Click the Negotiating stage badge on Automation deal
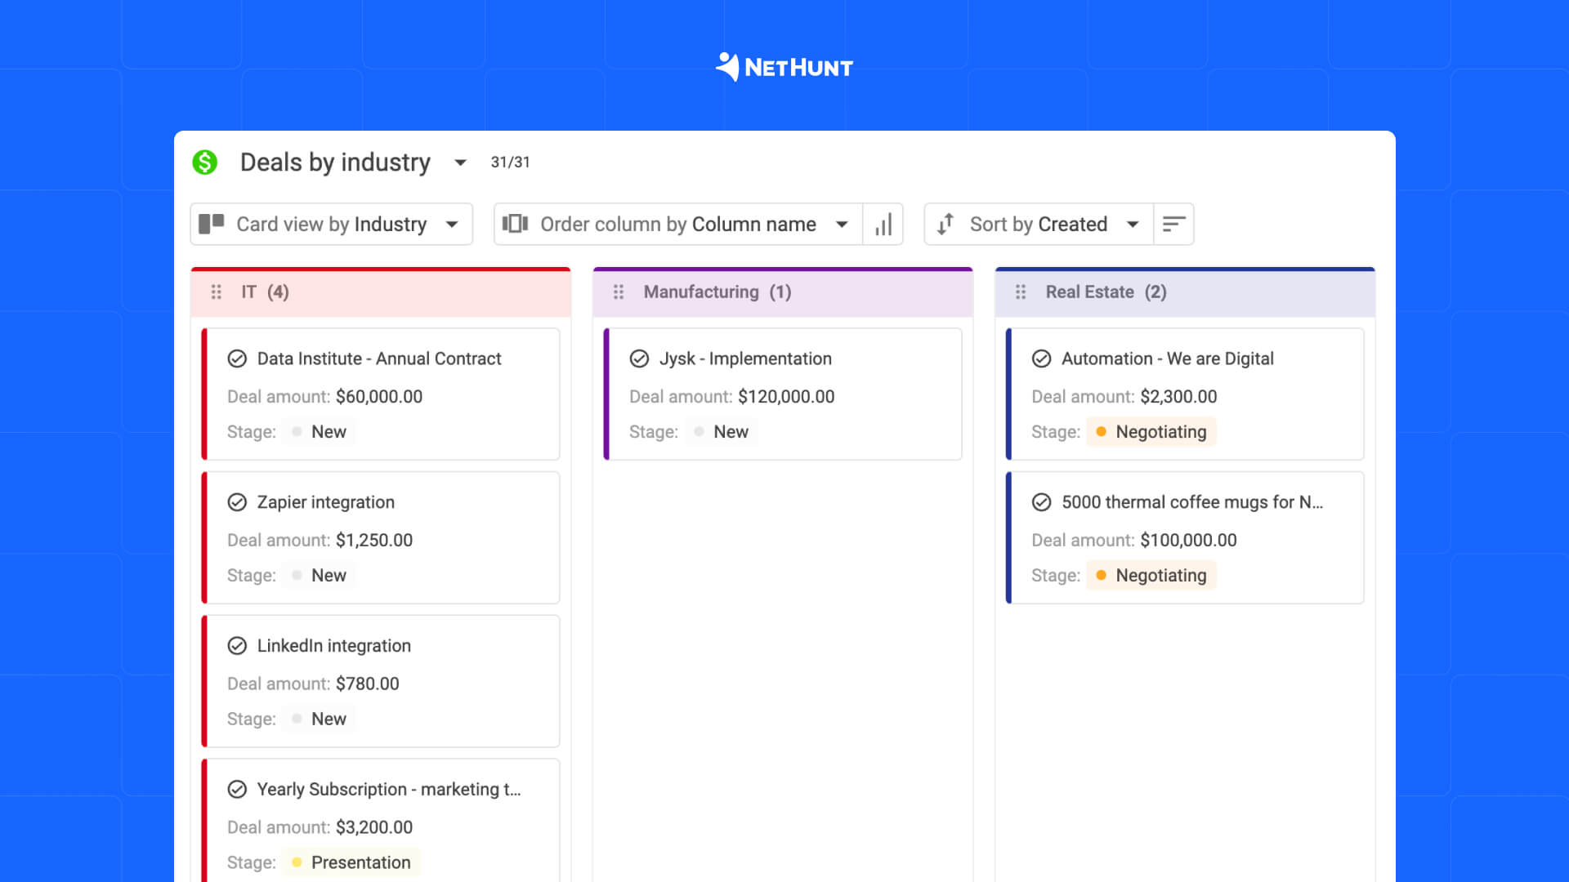The height and width of the screenshot is (882, 1569). (x=1151, y=431)
